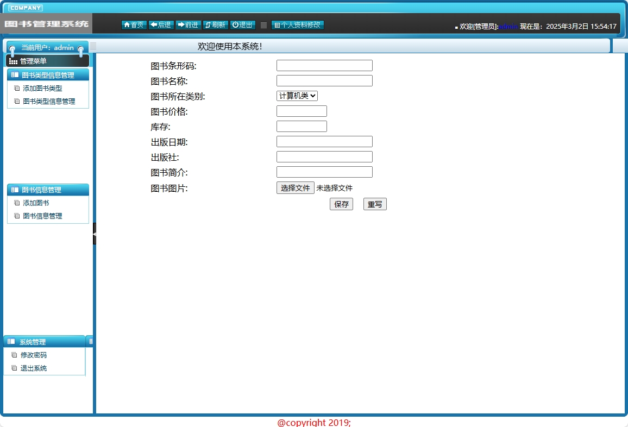
Task: Click the 保存 save button
Action: tap(341, 204)
